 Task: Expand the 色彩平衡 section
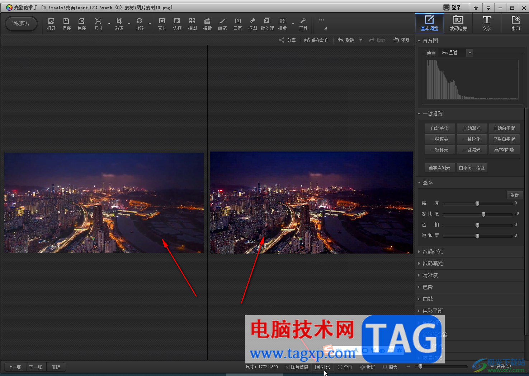click(x=419, y=311)
